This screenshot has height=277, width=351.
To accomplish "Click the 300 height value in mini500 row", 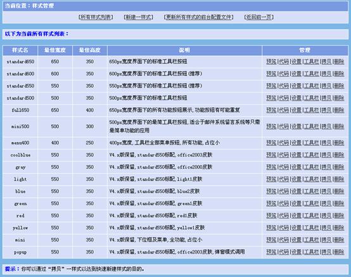I will pyautogui.click(x=90, y=126).
